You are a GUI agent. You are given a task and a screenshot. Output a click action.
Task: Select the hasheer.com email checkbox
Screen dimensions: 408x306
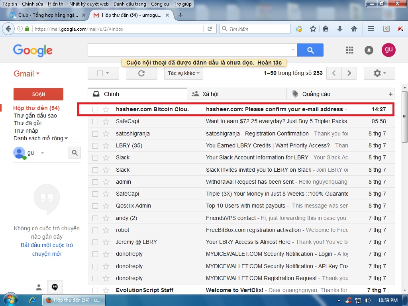(95, 109)
